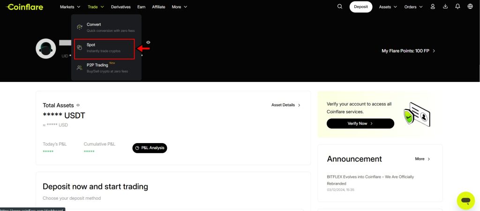This screenshot has width=480, height=211.
Task: Click 'Buy/Sell crypto at zero fees' subtitle
Action: pos(107,72)
